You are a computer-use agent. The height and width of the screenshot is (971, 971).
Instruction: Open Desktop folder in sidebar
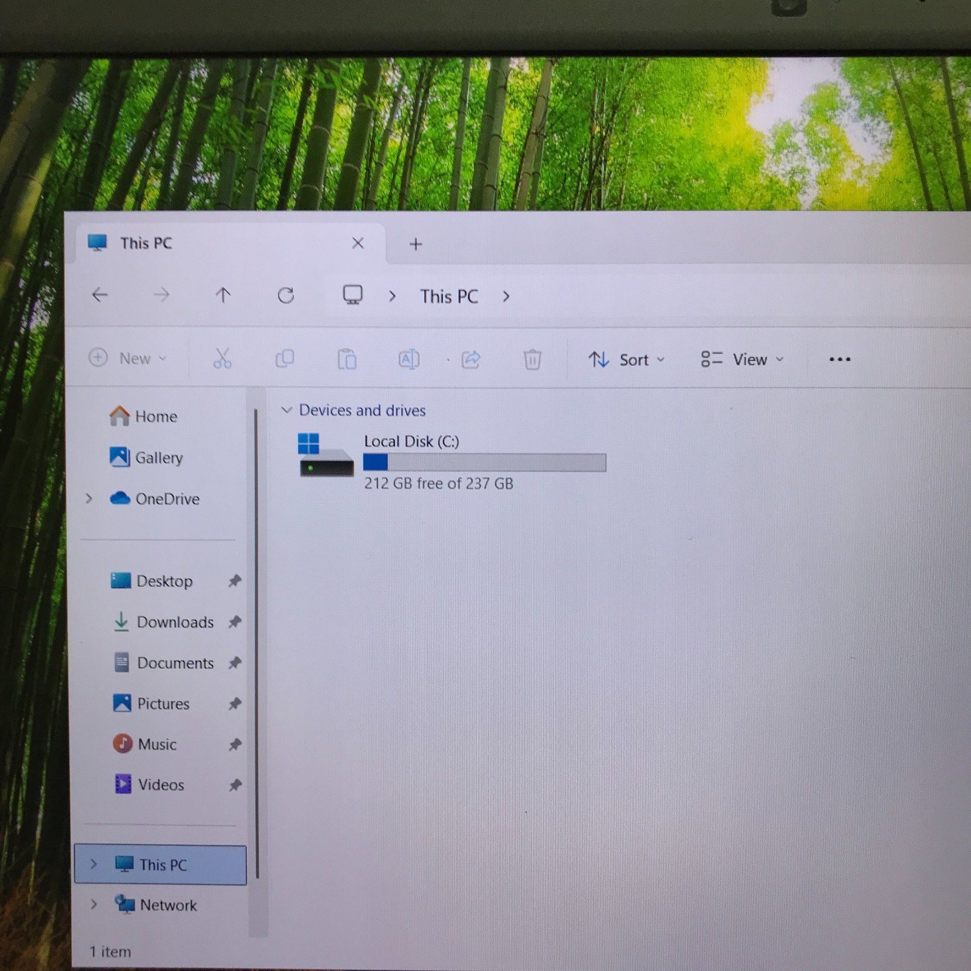(152, 581)
